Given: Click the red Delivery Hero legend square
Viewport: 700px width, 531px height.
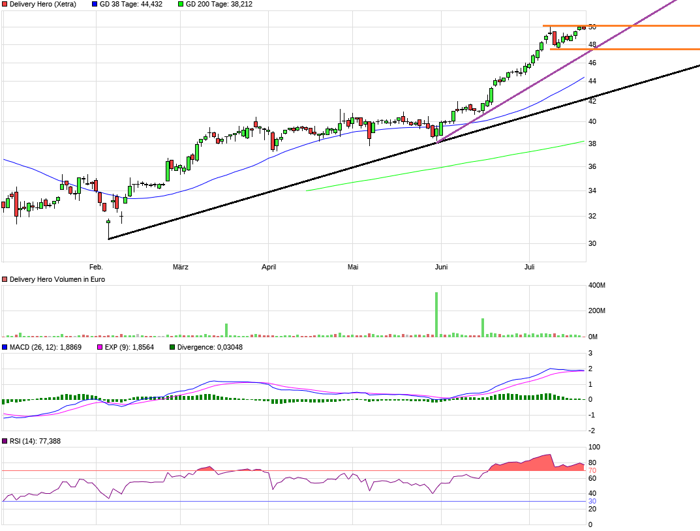Looking at the screenshot, I should pyautogui.click(x=5, y=4).
